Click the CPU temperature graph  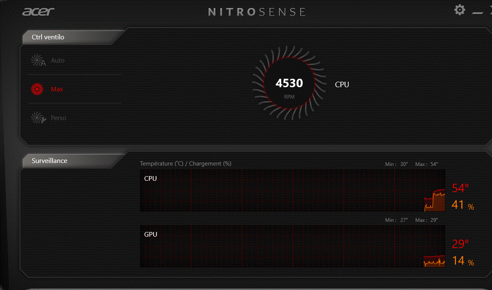[x=292, y=191]
